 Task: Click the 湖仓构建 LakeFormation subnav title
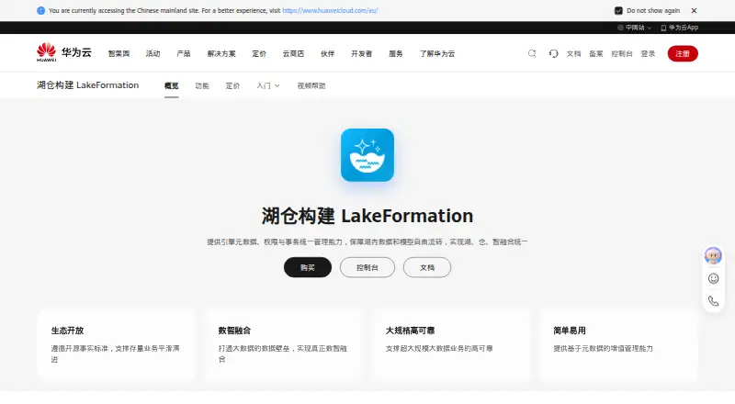point(87,84)
